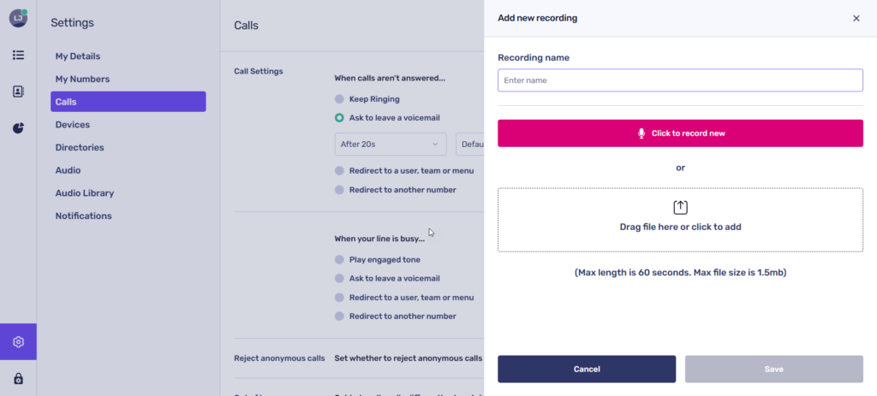Viewport: 877px width, 396px height.
Task: Expand the After 20s dropdown
Action: coord(391,145)
